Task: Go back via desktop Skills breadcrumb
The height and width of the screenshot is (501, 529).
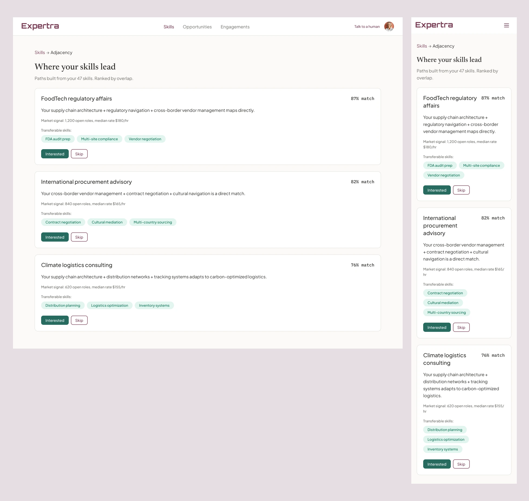Action: (40, 52)
